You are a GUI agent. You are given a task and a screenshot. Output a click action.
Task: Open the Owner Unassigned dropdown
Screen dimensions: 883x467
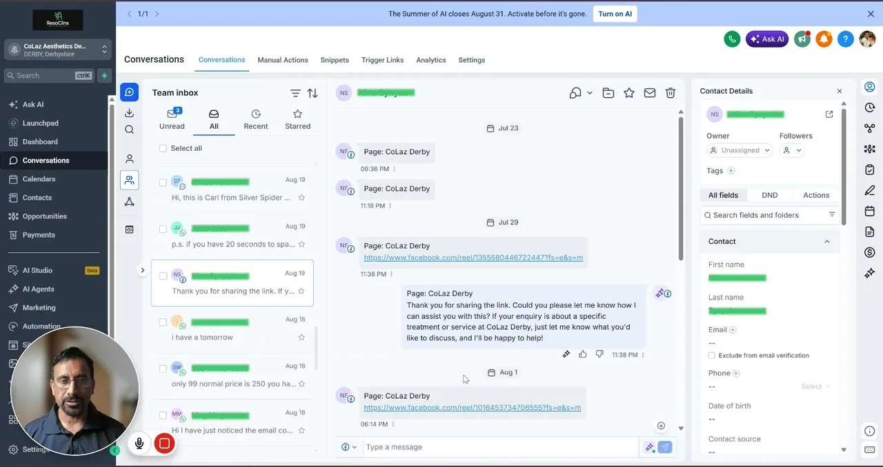[x=740, y=150]
